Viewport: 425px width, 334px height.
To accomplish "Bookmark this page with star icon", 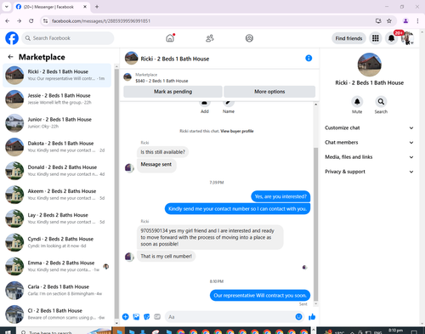I will tap(389, 21).
